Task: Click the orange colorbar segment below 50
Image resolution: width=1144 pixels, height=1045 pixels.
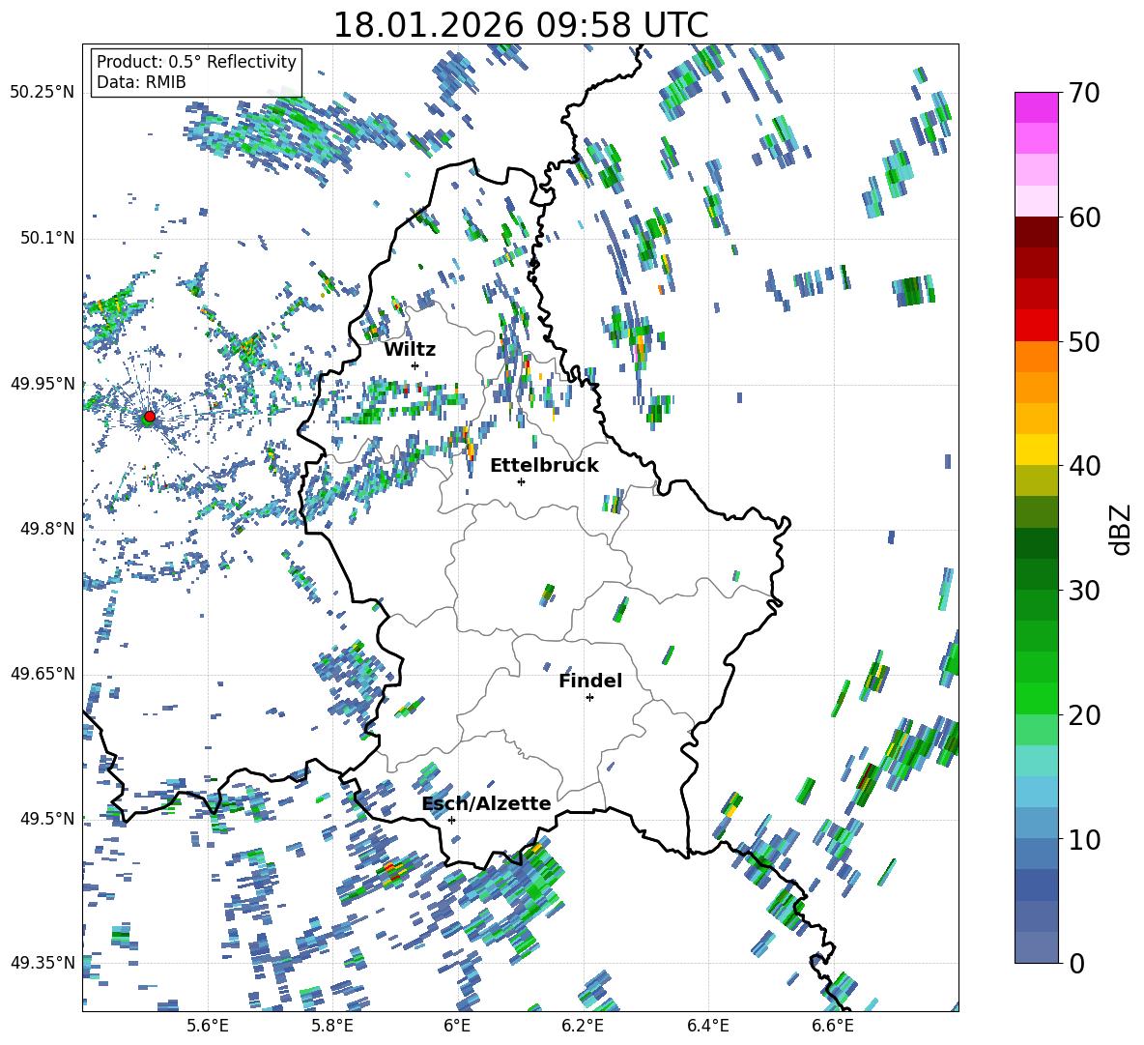Action: pos(1036,357)
